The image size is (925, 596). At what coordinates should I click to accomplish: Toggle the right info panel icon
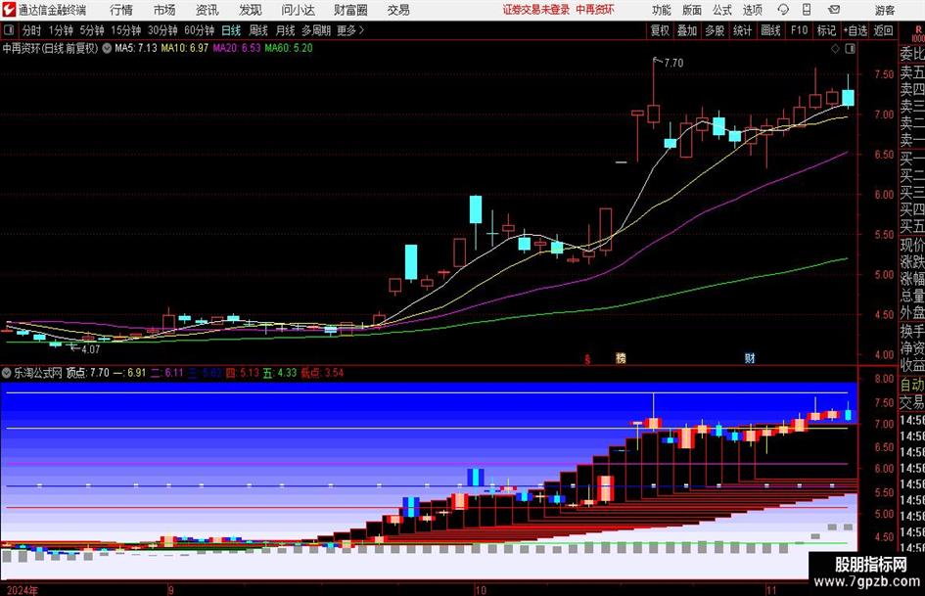point(850,49)
